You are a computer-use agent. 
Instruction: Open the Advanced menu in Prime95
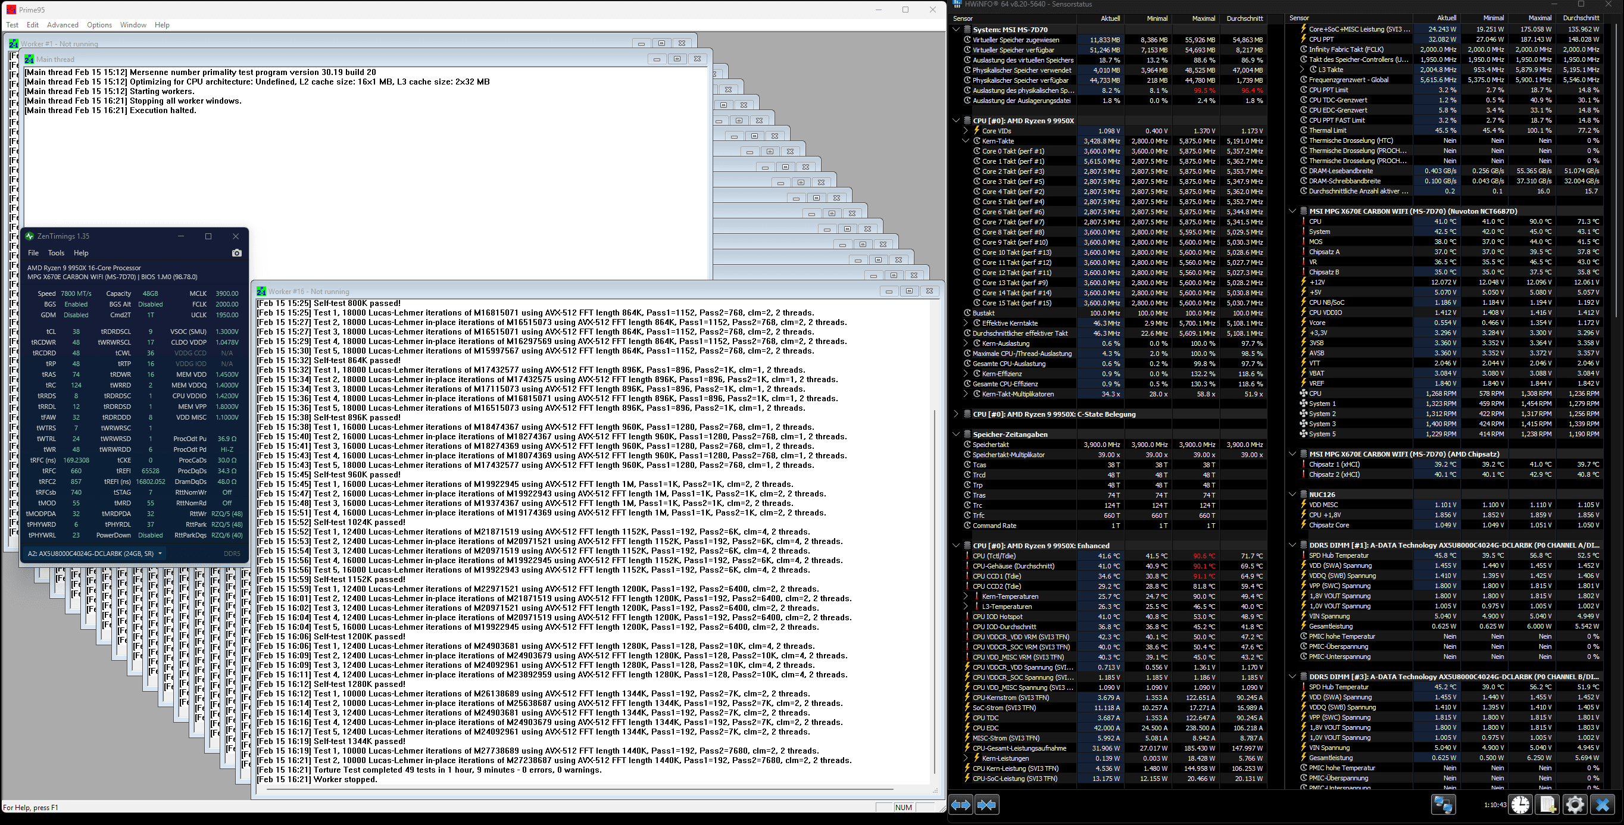(x=63, y=25)
